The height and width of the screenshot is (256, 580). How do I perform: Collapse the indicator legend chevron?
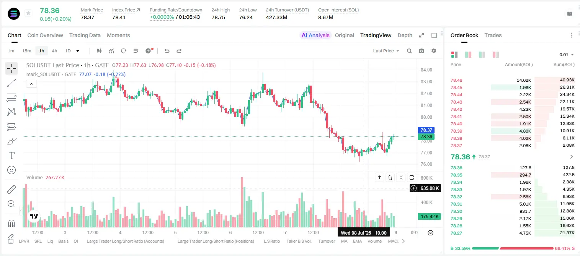31,84
